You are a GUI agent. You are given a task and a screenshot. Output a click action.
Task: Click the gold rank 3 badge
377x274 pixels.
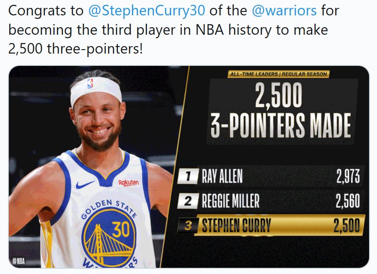[188, 225]
